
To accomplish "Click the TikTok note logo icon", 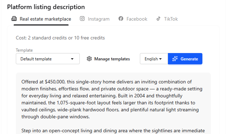I will coord(158,19).
